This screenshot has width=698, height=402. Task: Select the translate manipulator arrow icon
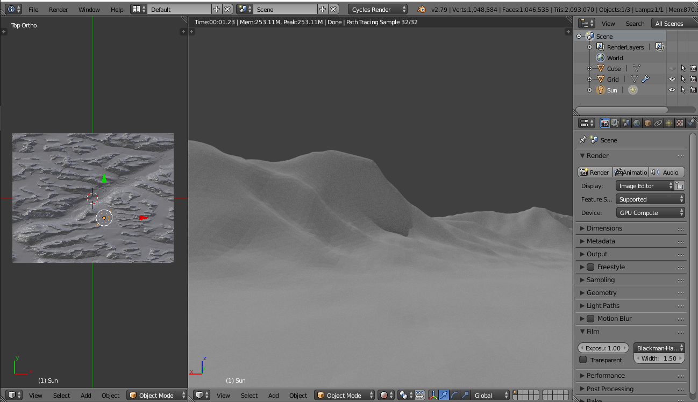tap(444, 395)
